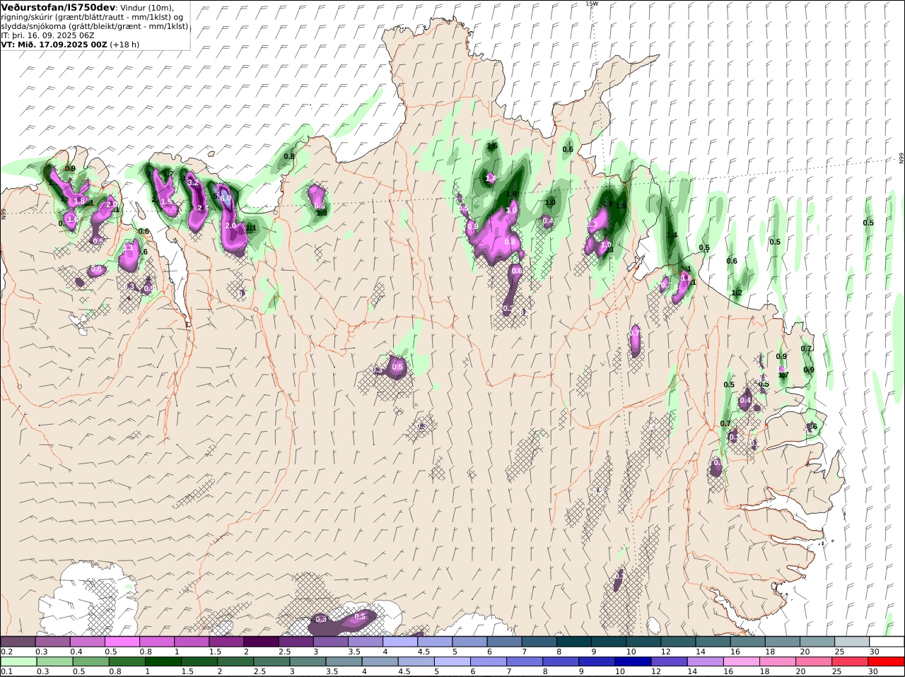Image resolution: width=905 pixels, height=677 pixels.
Task: Click the '0.4' label on the snow legend
Action: coord(76,652)
